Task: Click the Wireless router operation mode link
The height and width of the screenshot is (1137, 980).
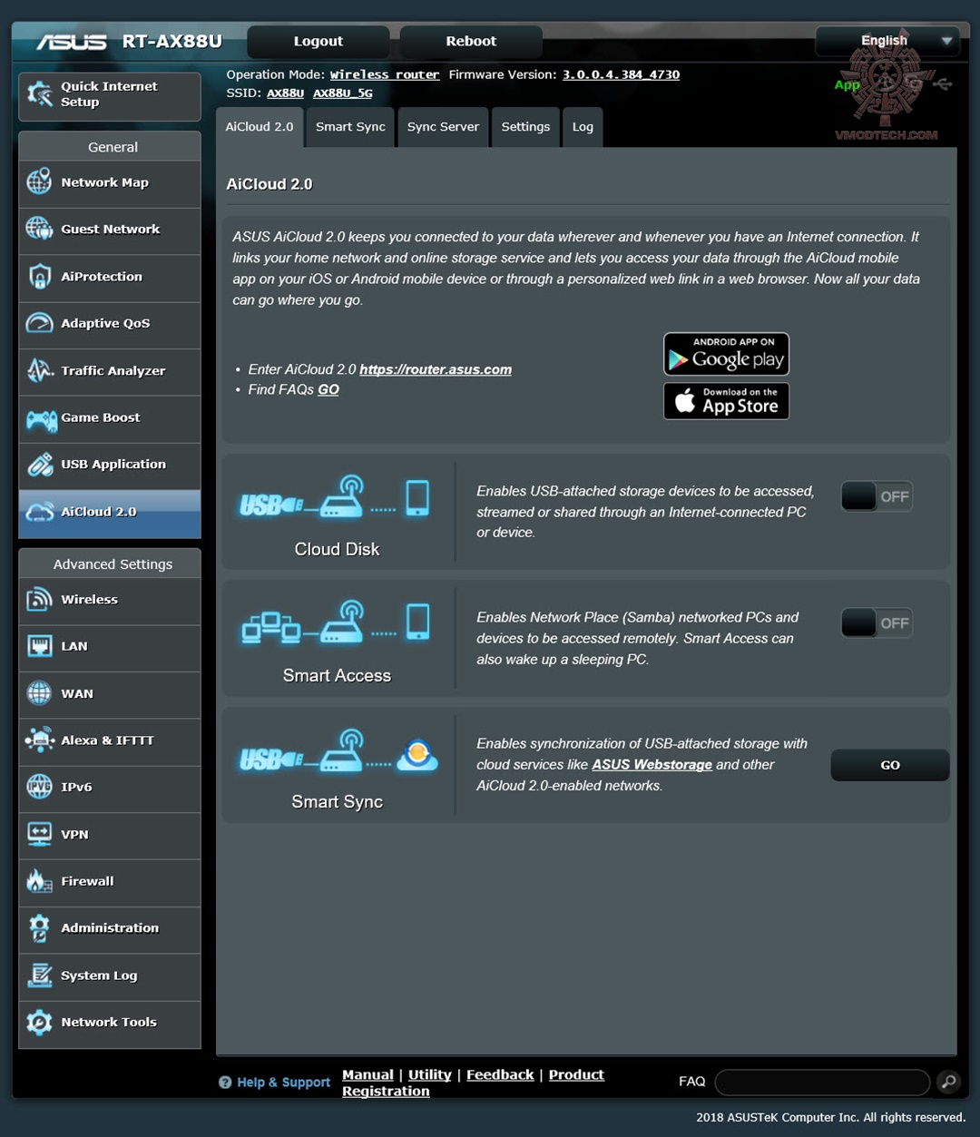Action: pos(385,74)
